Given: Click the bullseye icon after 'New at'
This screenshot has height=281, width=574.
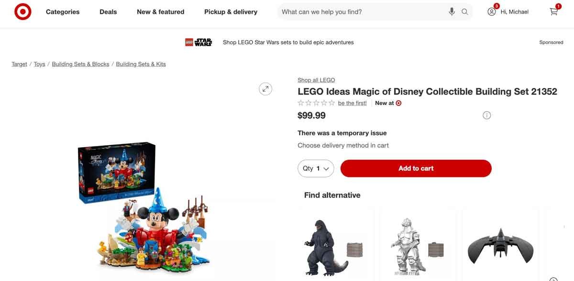Looking at the screenshot, I should (x=398, y=103).
